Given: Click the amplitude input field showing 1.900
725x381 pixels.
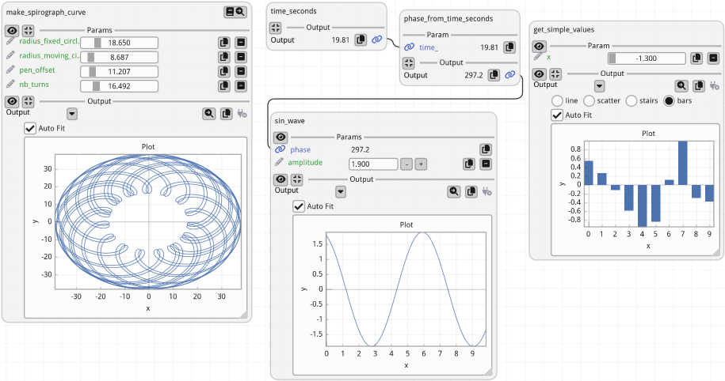Looking at the screenshot, I should click(373, 164).
